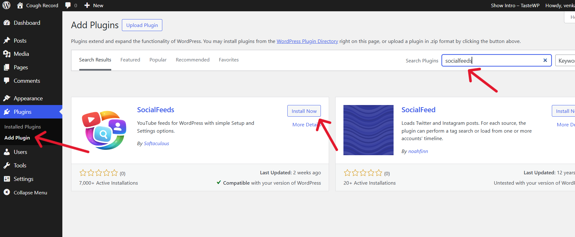Screen dimensions: 575x237
Task: Open the Popular plugins tab
Action: tap(158, 60)
